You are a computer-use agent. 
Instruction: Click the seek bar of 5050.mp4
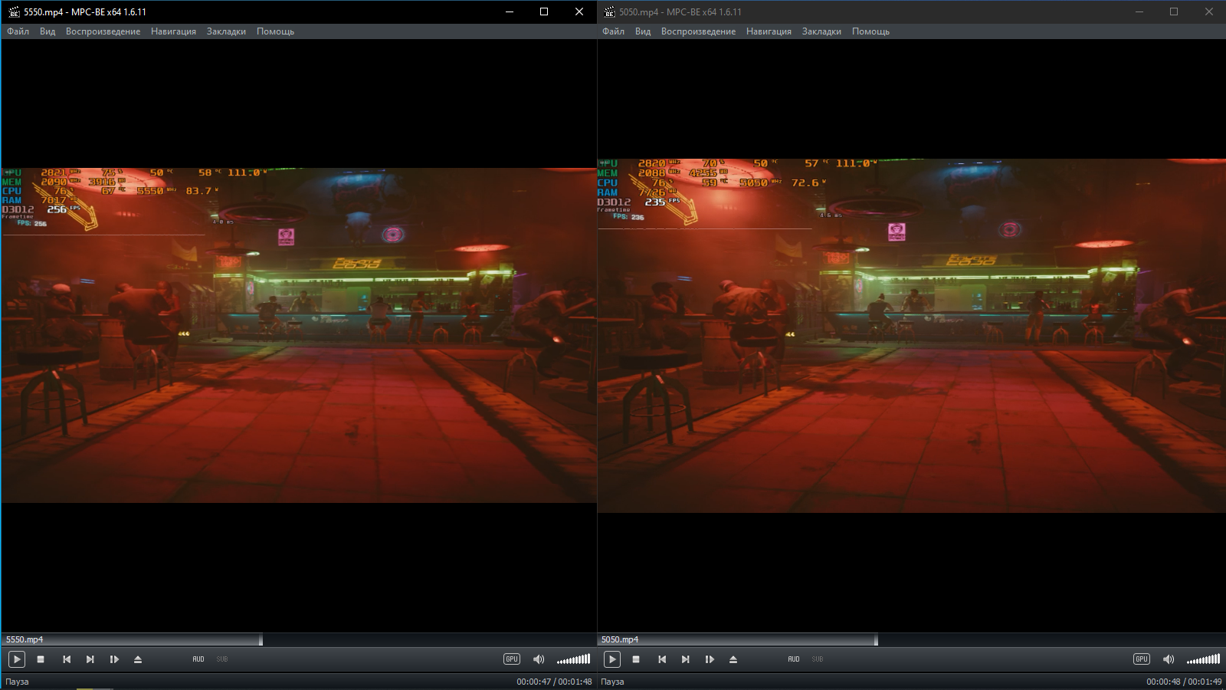(911, 639)
